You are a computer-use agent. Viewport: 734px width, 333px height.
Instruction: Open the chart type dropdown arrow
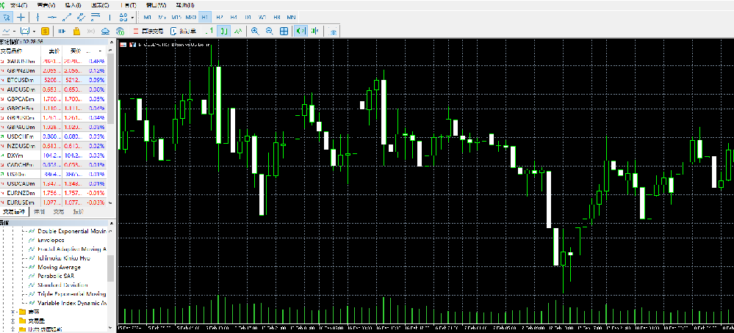(15, 32)
